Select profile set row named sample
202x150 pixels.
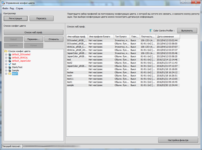tap(123, 85)
